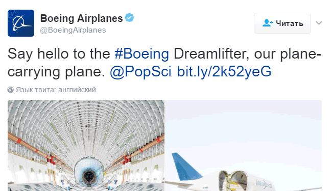The width and height of the screenshot is (332, 191).
Task: Go to the @PopSci mention
Action: (140, 71)
